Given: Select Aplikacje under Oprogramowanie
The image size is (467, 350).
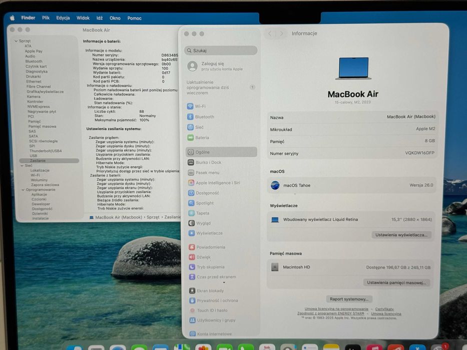Looking at the screenshot, I should (x=40, y=194).
